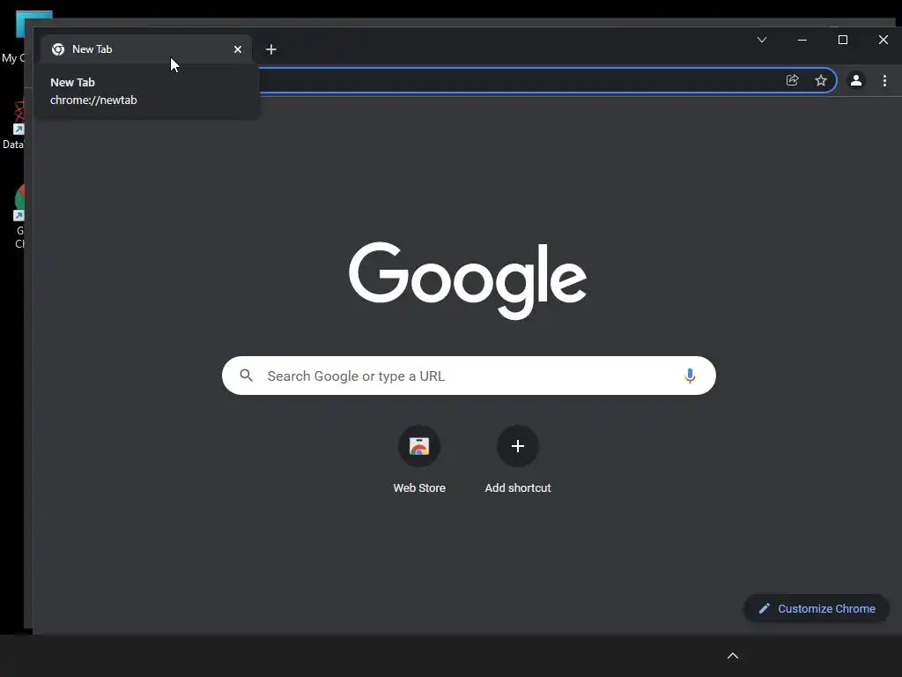Click the Google logo
902x677 pixels.
(468, 280)
